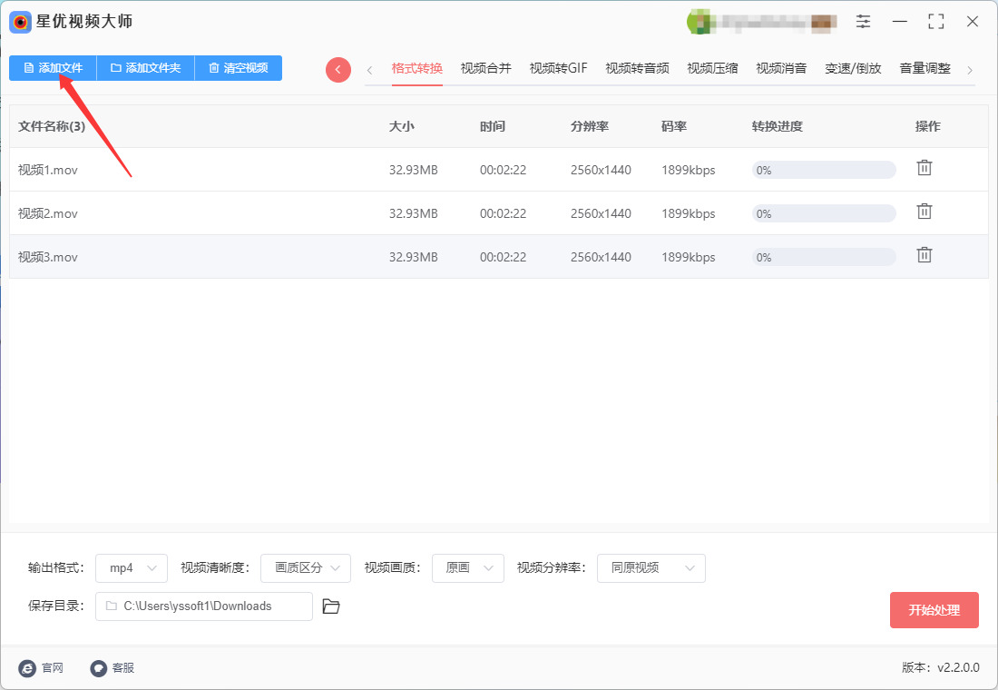Open the 官网 link
Image resolution: width=998 pixels, height=690 pixels.
pos(42,667)
